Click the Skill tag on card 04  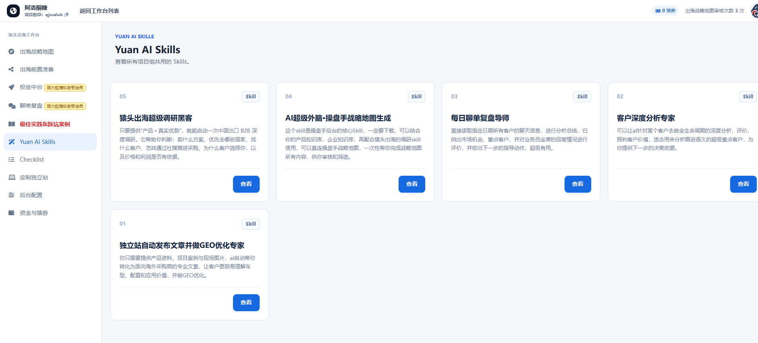pos(416,97)
